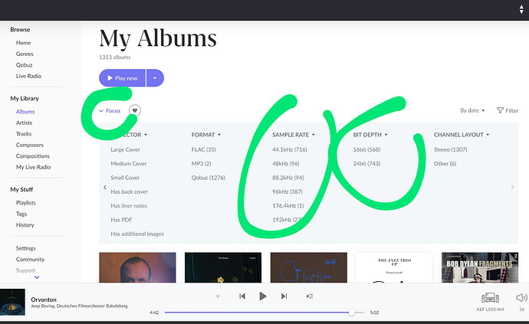Filter by Stereo (1307)

tap(450, 149)
